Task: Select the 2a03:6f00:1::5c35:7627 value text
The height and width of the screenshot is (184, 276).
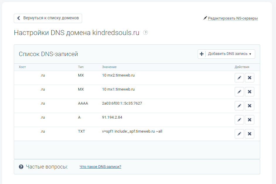Action: [122, 103]
